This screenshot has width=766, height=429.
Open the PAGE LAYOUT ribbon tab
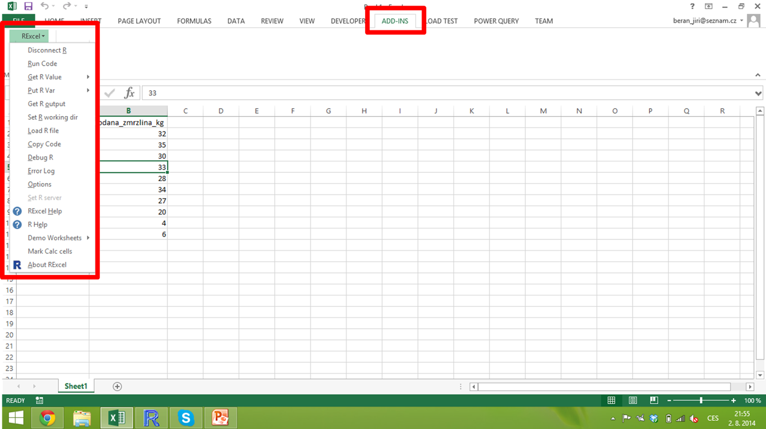coord(139,21)
